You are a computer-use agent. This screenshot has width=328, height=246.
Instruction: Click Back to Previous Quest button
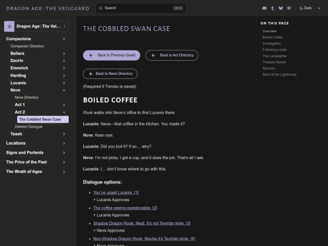[x=112, y=55]
